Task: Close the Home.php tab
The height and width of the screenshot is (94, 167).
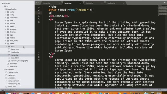Action: (59, 3)
